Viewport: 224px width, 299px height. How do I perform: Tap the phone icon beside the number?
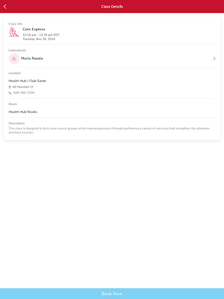click(10, 93)
